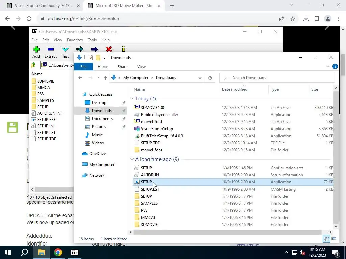This screenshot has width=346, height=259.
Task: Click New folder icon in Explorer title bar
Action: tap(98, 58)
